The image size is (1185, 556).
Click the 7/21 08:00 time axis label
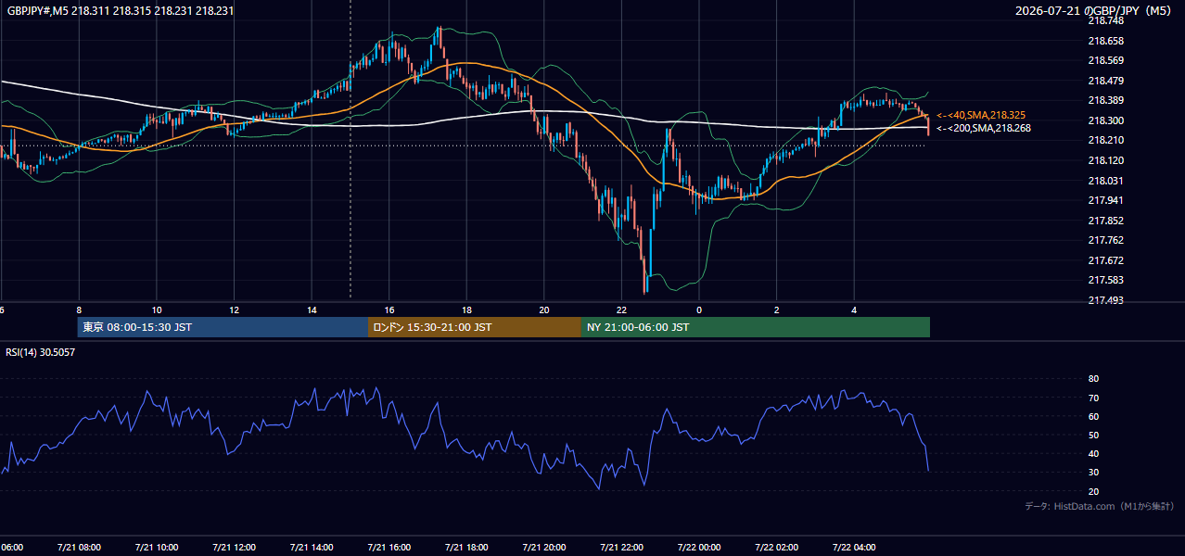[79, 548]
